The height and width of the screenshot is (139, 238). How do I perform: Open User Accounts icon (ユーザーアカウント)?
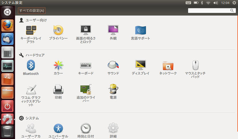click(31, 131)
